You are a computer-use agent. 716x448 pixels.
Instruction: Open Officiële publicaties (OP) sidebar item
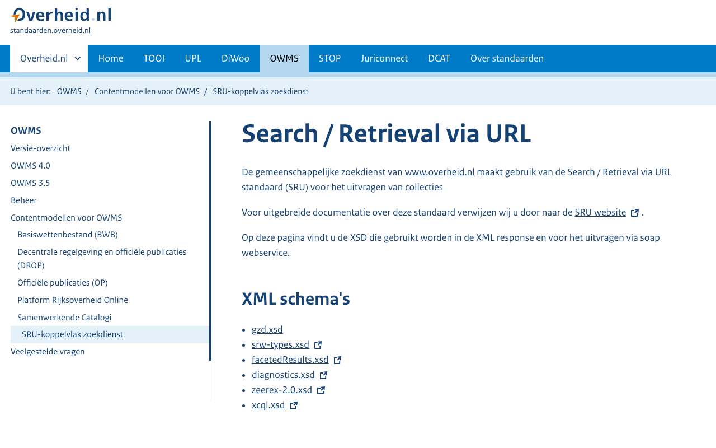point(63,283)
